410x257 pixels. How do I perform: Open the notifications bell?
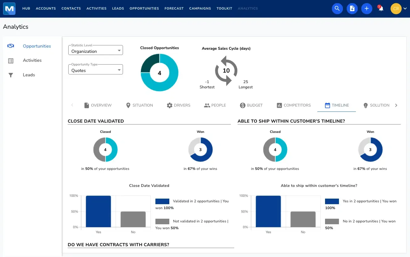point(380,9)
